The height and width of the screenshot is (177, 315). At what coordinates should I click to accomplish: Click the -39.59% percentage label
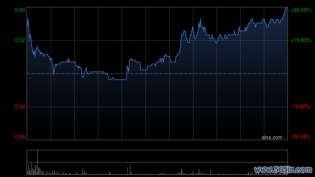(x=301, y=137)
